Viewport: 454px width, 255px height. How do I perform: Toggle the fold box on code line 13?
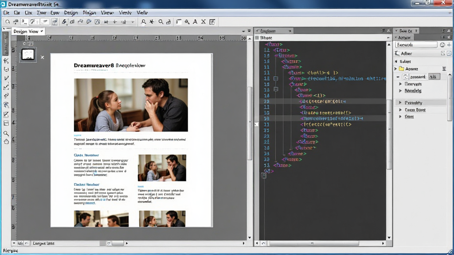(276, 78)
